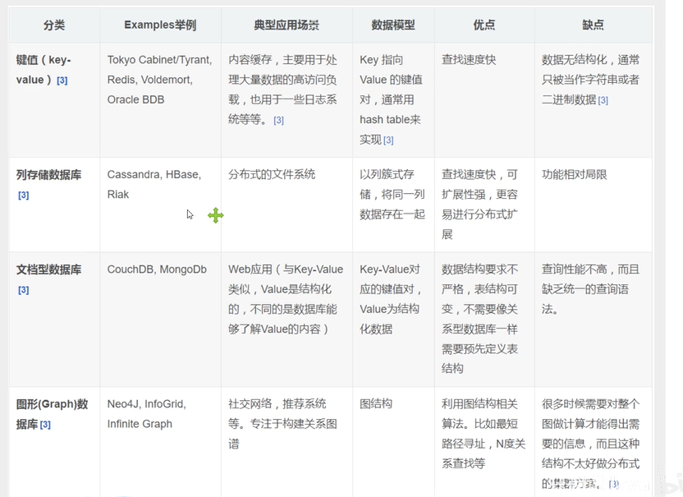Click the text hash table来
This screenshot has height=497, width=683.
pos(390,120)
